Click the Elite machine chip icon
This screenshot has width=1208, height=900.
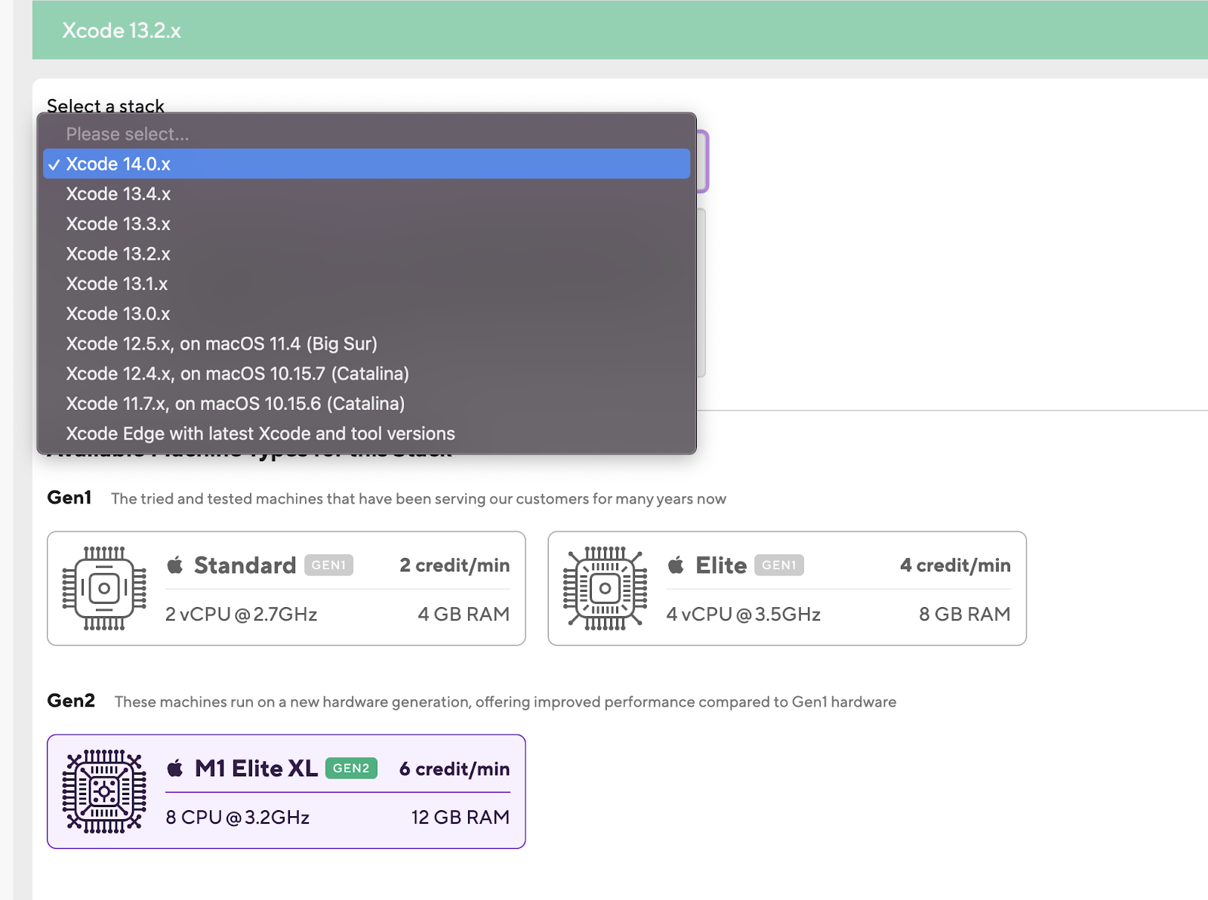[605, 588]
